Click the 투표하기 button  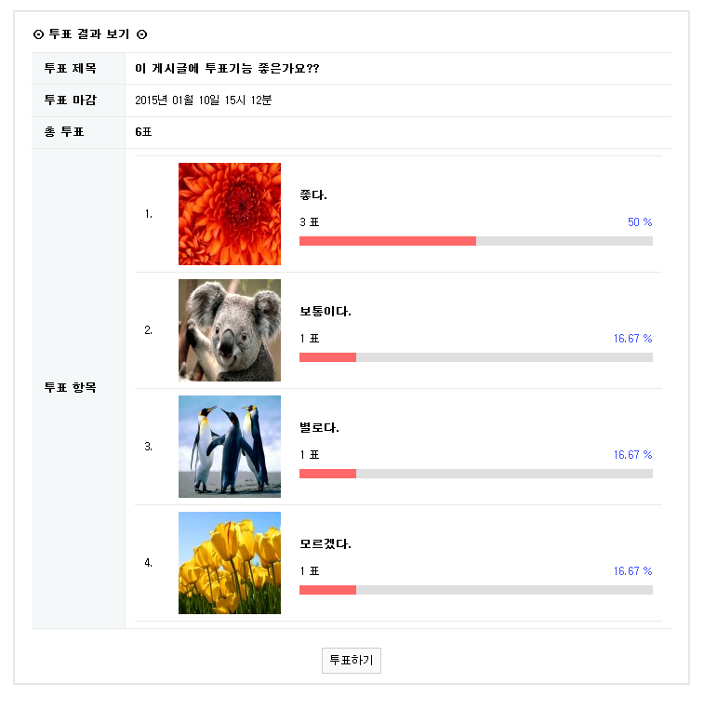pos(351,661)
